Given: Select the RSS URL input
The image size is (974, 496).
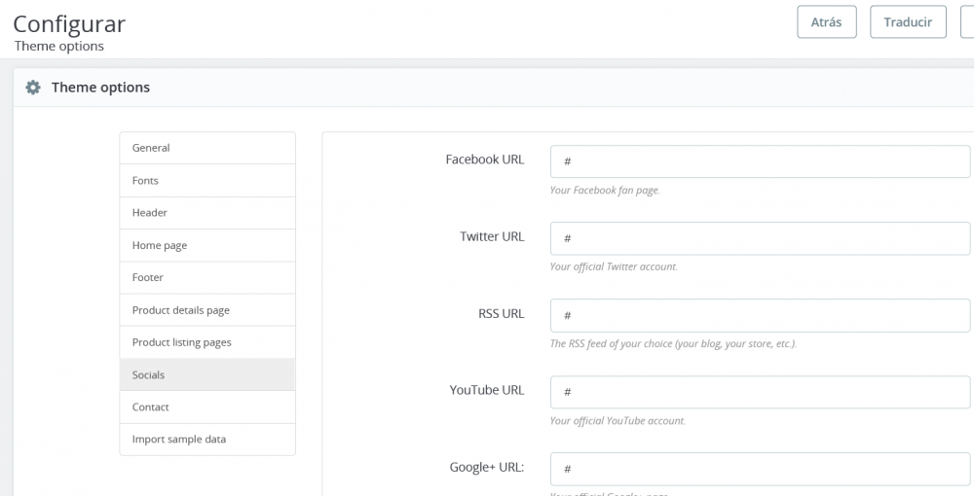Looking at the screenshot, I should (x=760, y=315).
